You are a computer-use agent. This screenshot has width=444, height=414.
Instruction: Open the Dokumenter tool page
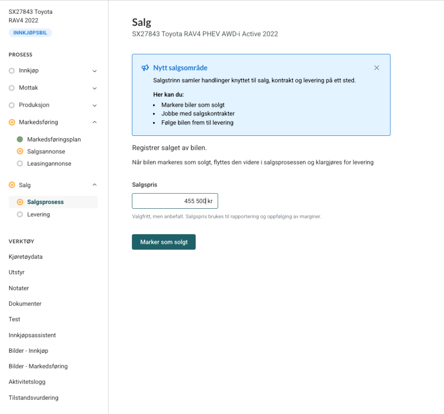click(25, 304)
